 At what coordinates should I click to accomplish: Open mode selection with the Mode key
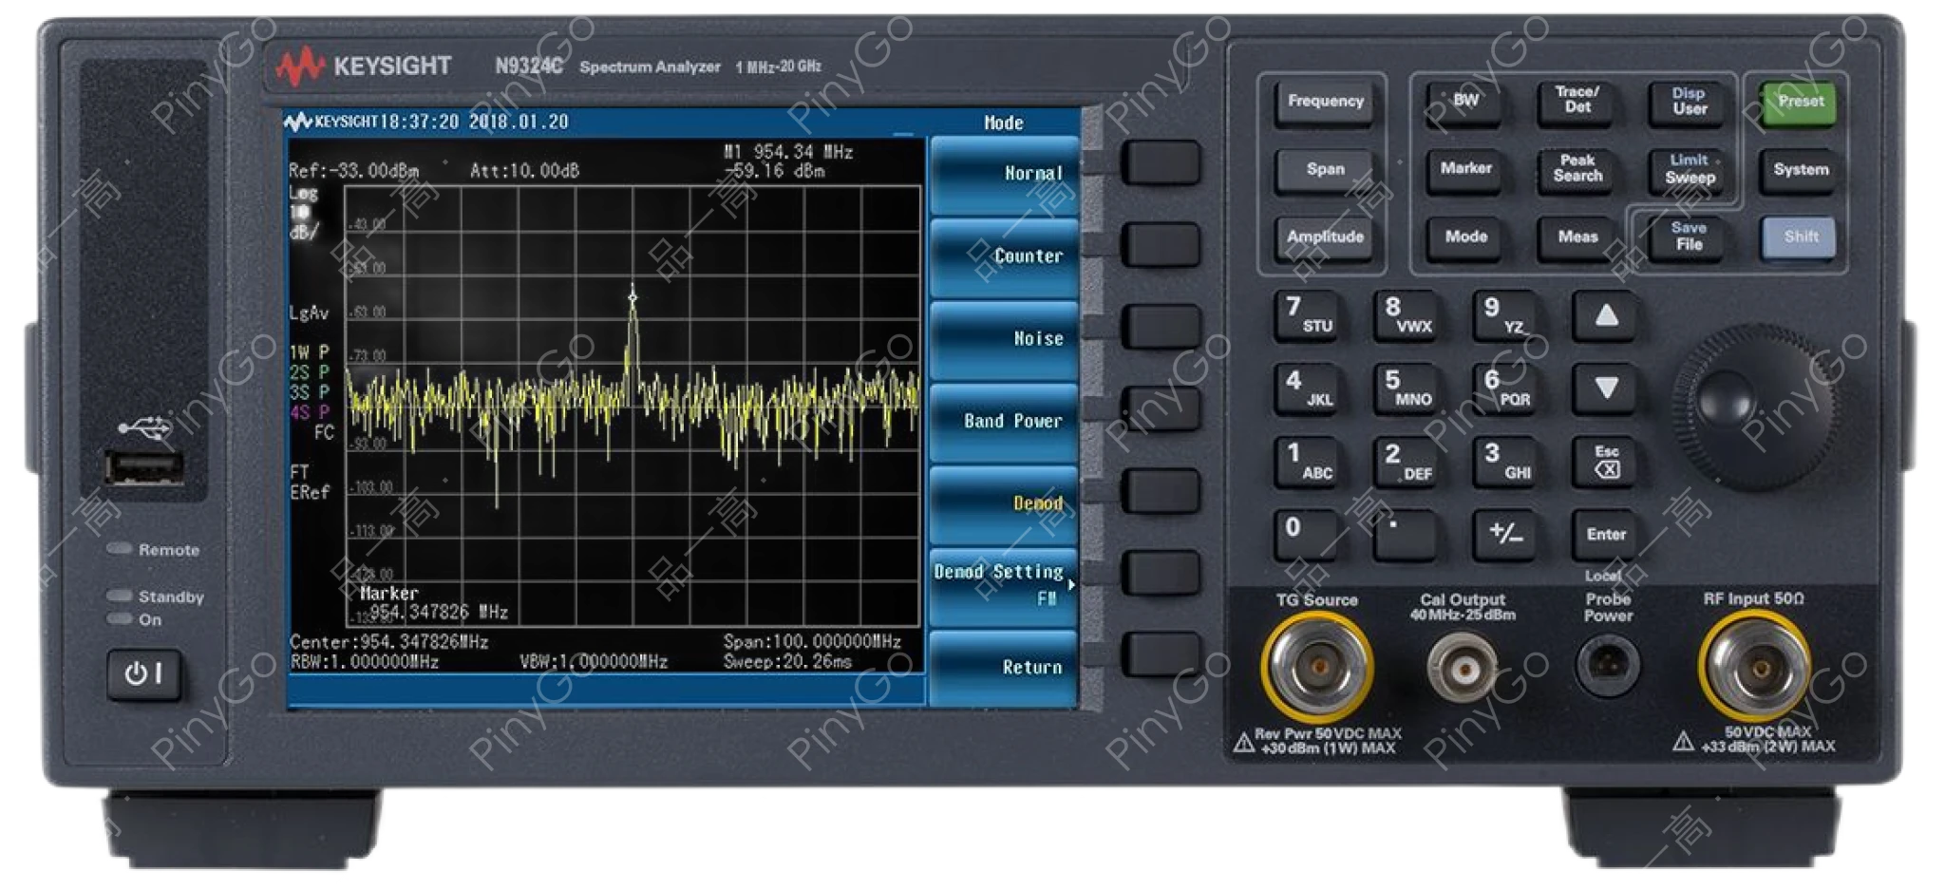coord(1463,236)
